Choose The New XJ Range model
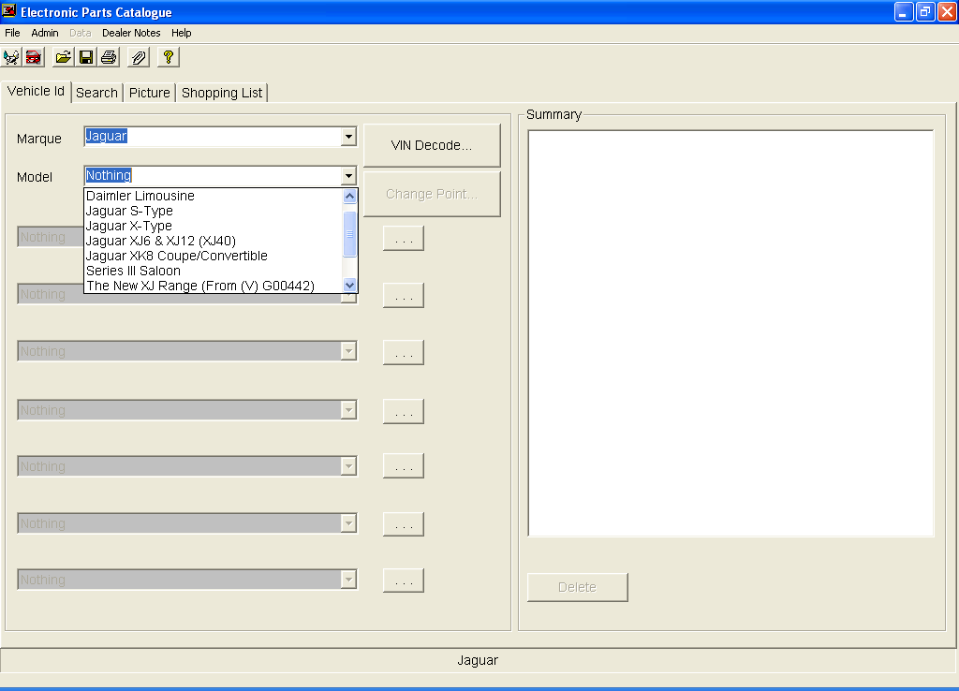Viewport: 959px width, 691px height. [213, 286]
